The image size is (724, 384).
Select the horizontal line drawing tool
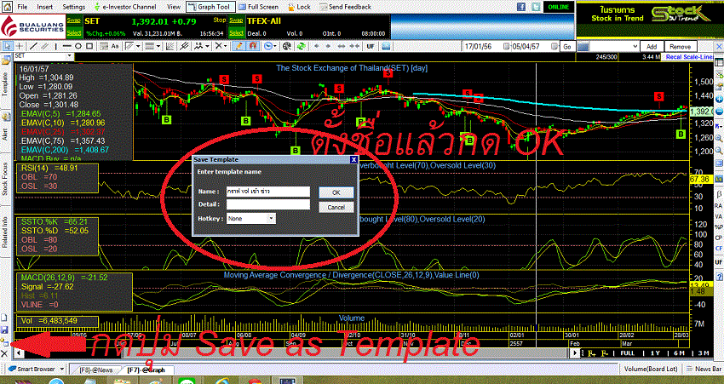67,46
